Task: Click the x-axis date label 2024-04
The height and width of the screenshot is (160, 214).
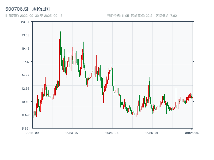Action: [112, 133]
